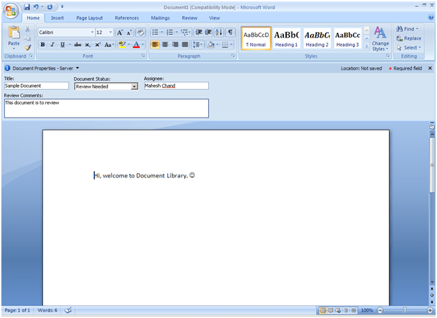The height and width of the screenshot is (318, 437).
Task: Open the Review tab
Action: pos(189,17)
